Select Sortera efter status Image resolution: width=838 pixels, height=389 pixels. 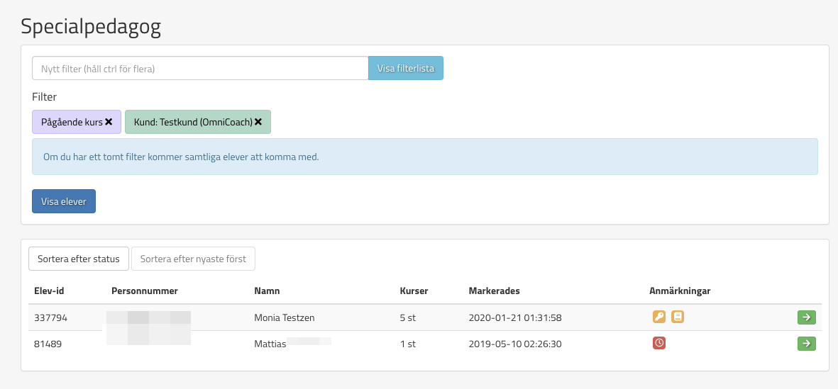[x=78, y=259]
